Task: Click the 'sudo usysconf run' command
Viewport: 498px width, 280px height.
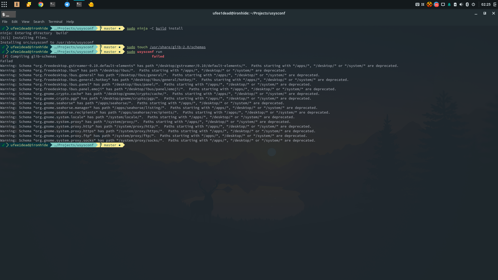Action: click(x=144, y=52)
